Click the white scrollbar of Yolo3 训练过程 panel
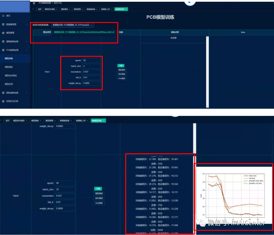274x235 pixels. (x=208, y=72)
